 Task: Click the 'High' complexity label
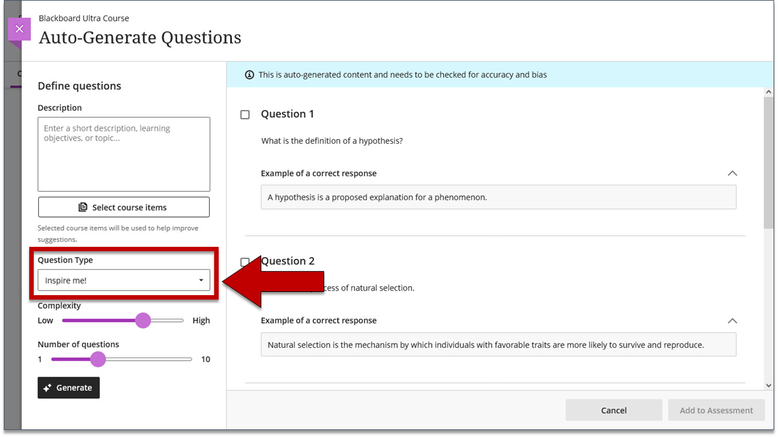coord(201,321)
